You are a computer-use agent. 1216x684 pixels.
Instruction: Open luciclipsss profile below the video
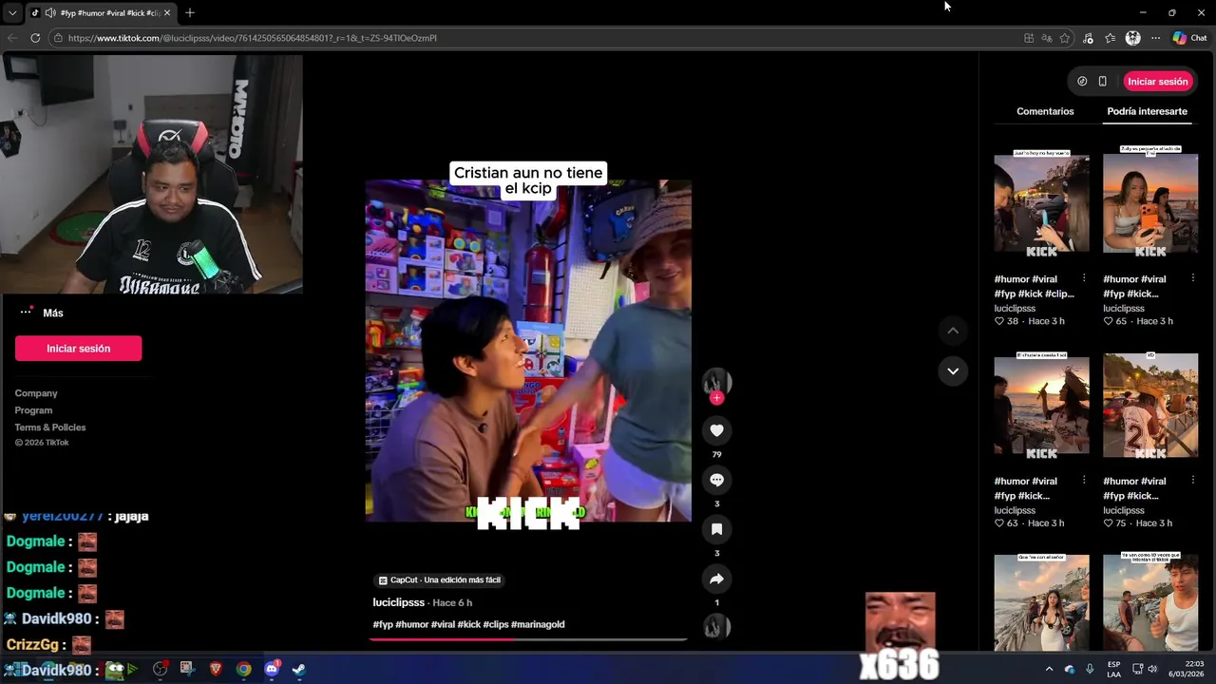(x=399, y=602)
